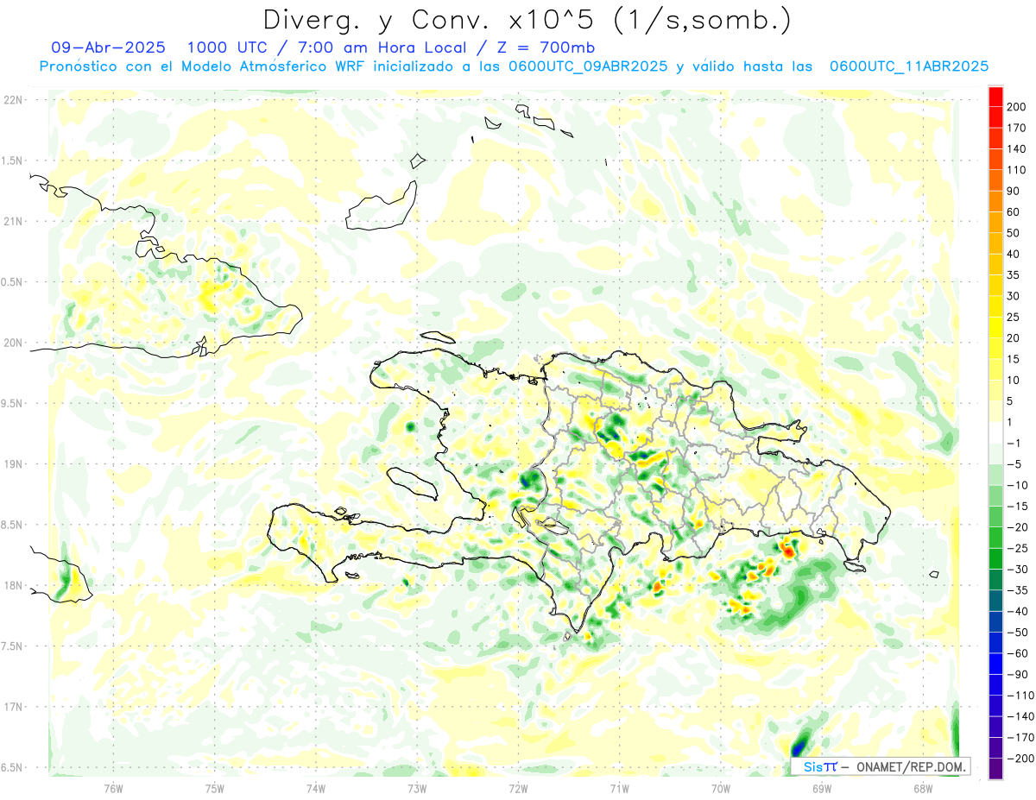Click the 19N latitude label

click(x=12, y=464)
